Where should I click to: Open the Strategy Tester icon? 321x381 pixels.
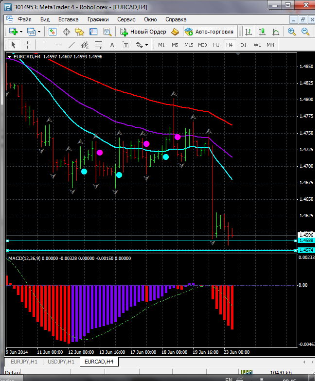click(x=107, y=32)
